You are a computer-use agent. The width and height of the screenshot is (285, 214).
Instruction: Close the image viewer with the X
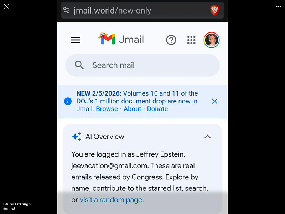pyautogui.click(x=6, y=6)
